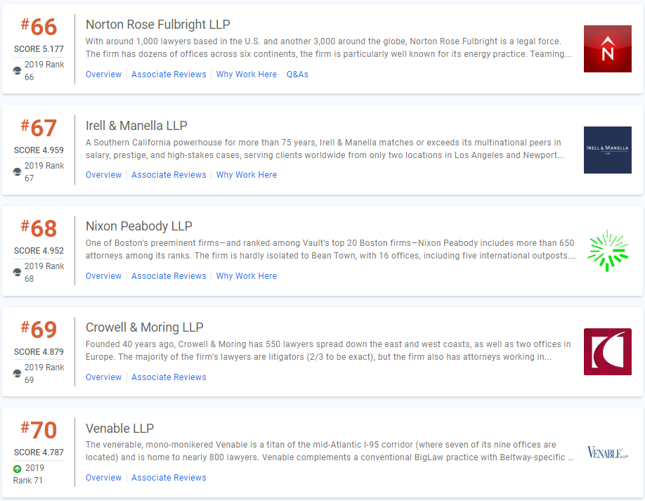Click the SCORE 4.787 text
Image resolution: width=645 pixels, height=501 pixels.
click(x=39, y=453)
